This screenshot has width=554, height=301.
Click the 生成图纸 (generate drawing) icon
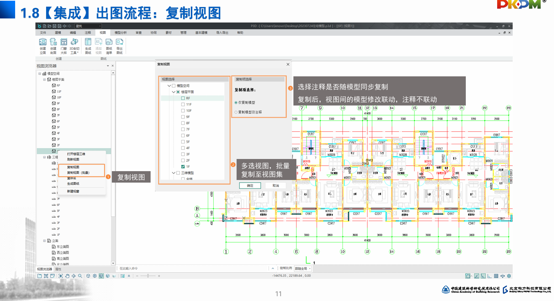[88, 46]
